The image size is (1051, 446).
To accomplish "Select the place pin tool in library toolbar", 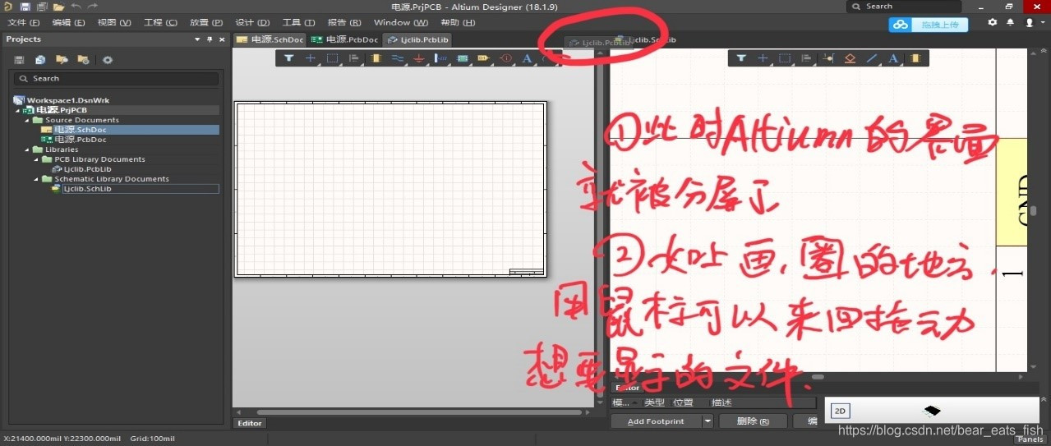I will click(x=827, y=58).
